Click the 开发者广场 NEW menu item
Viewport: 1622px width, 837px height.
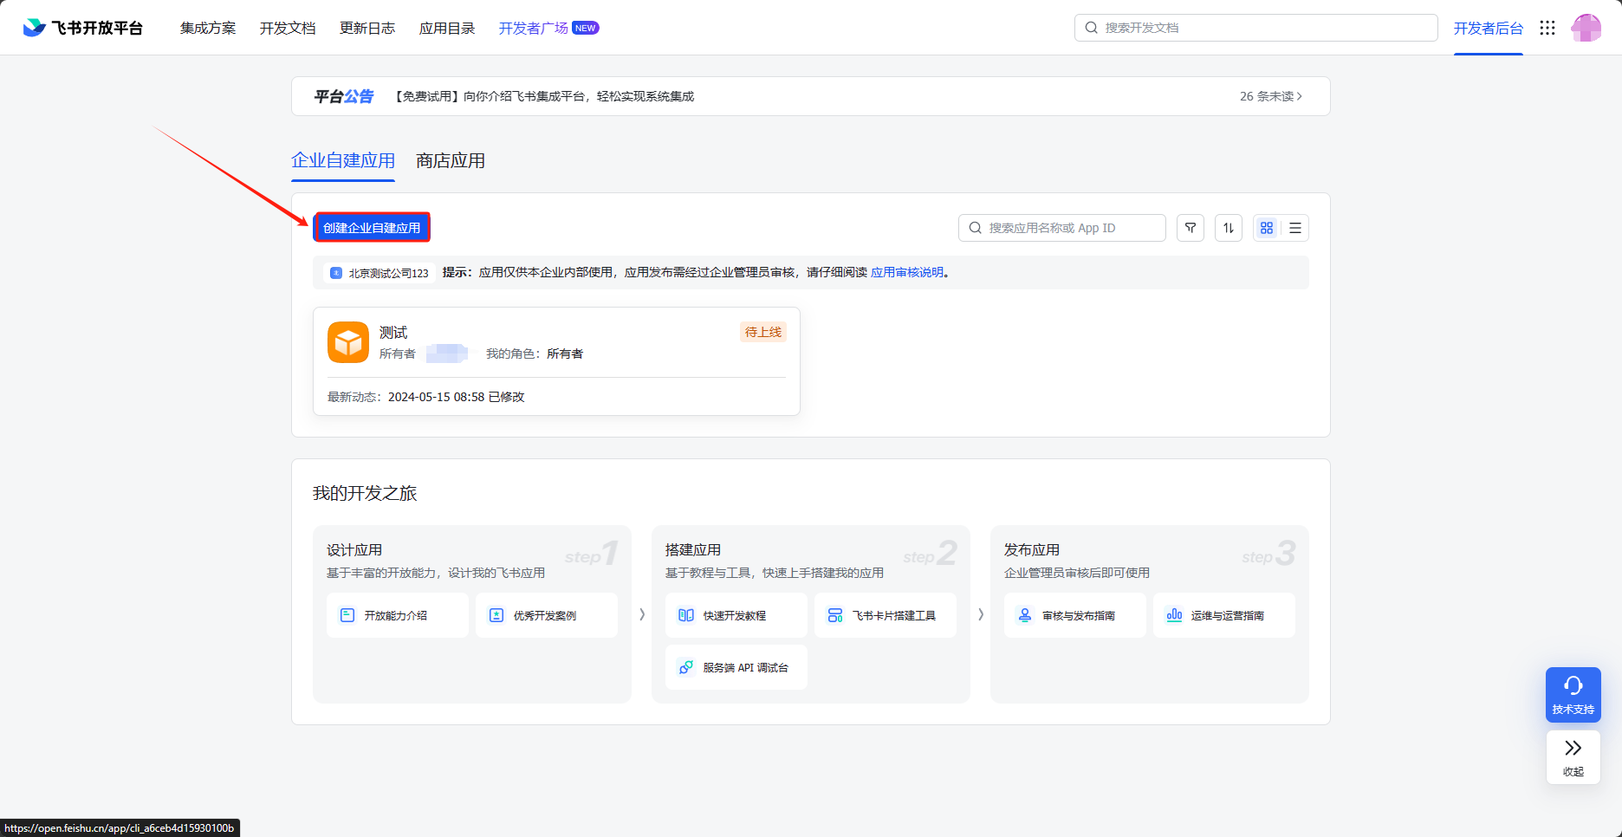[x=549, y=28]
